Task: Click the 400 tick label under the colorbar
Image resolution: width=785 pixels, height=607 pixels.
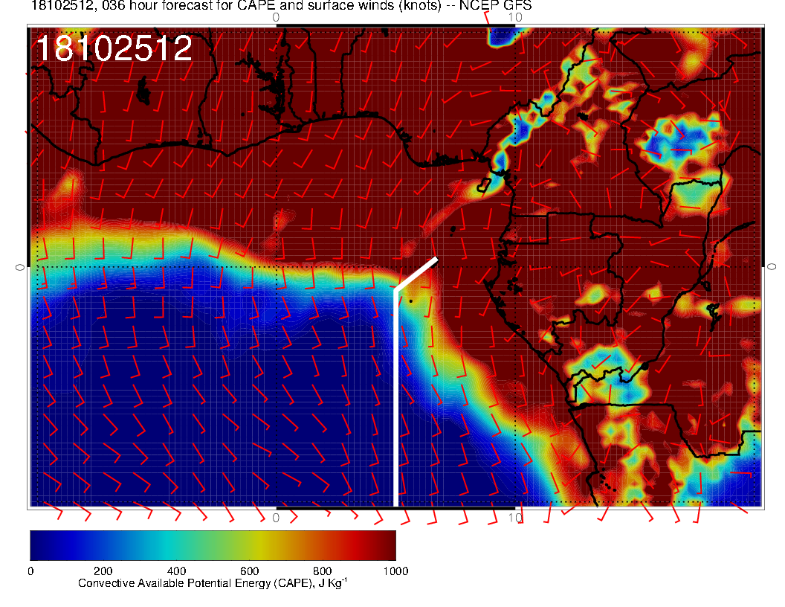Action: point(175,571)
